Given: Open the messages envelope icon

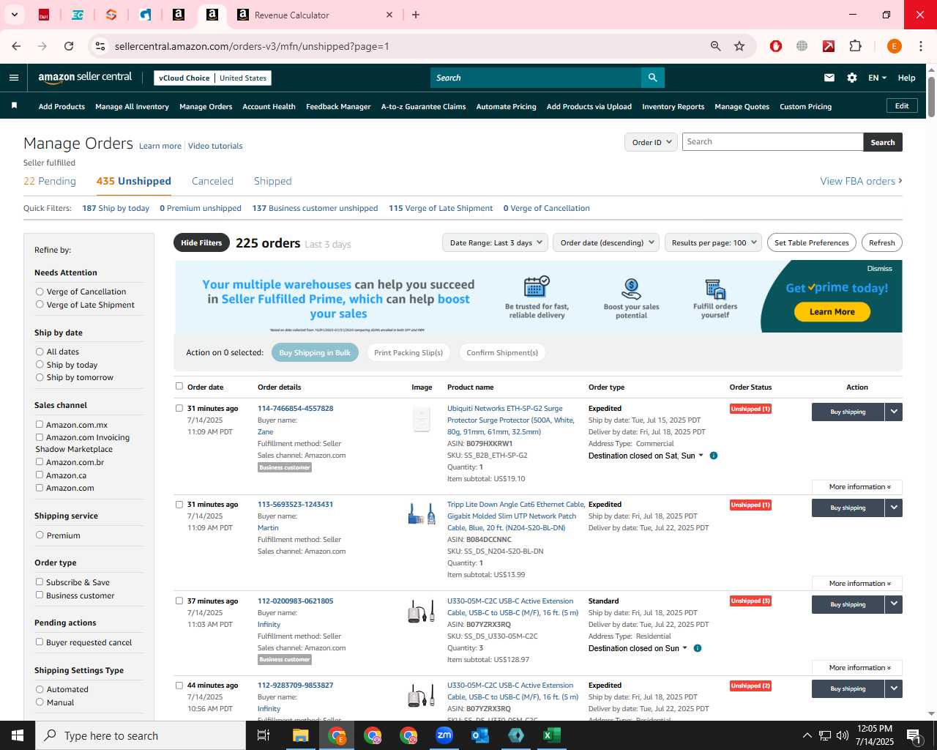Looking at the screenshot, I should (829, 78).
